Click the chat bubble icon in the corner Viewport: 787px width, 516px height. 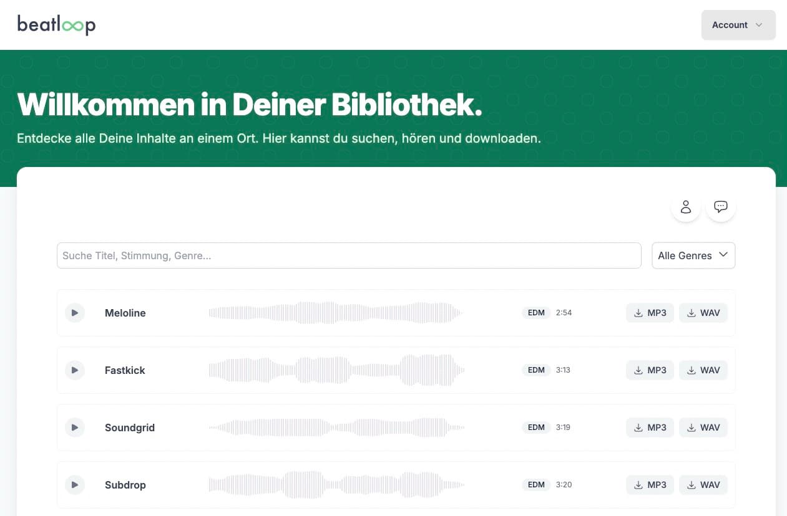click(721, 206)
